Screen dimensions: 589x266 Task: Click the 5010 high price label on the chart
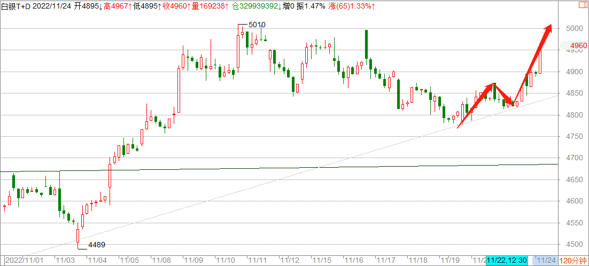257,25
